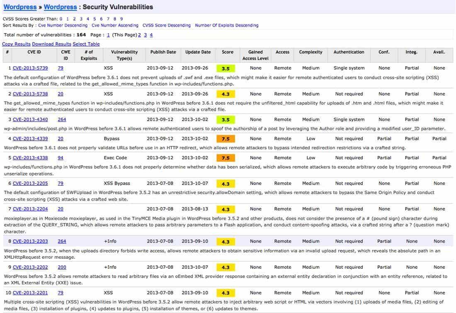Sort by Number Of Exploits Descending
Image resolution: width=456 pixels, height=313 pixels.
[x=227, y=25]
